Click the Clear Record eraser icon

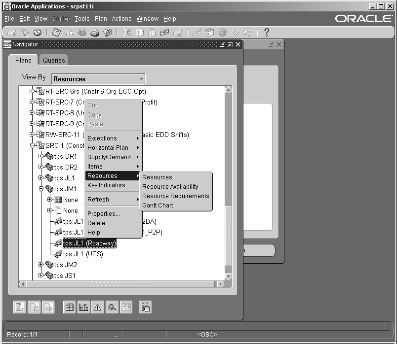tap(165, 33)
